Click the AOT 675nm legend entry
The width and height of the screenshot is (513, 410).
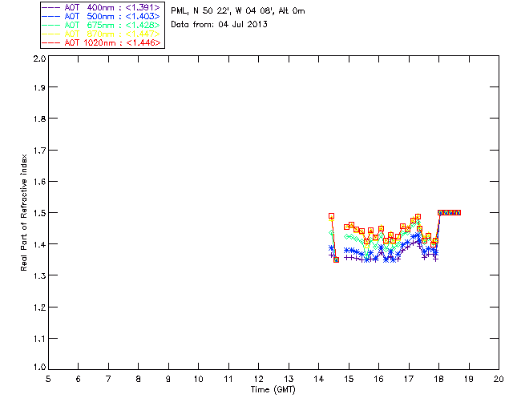[102, 25]
